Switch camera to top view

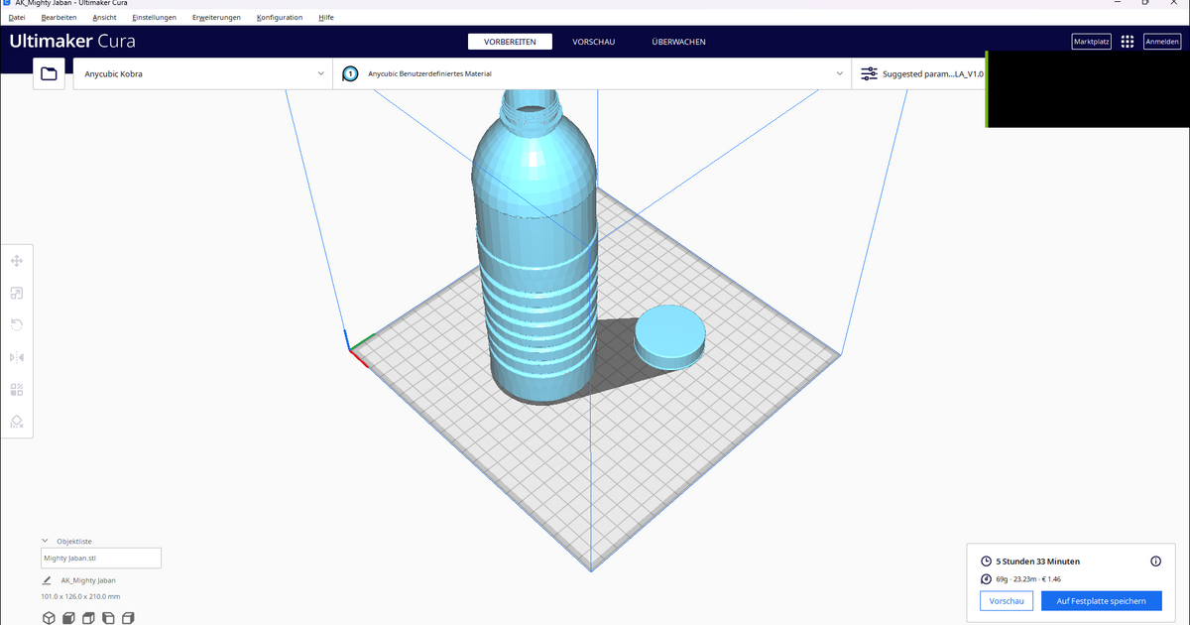point(87,617)
